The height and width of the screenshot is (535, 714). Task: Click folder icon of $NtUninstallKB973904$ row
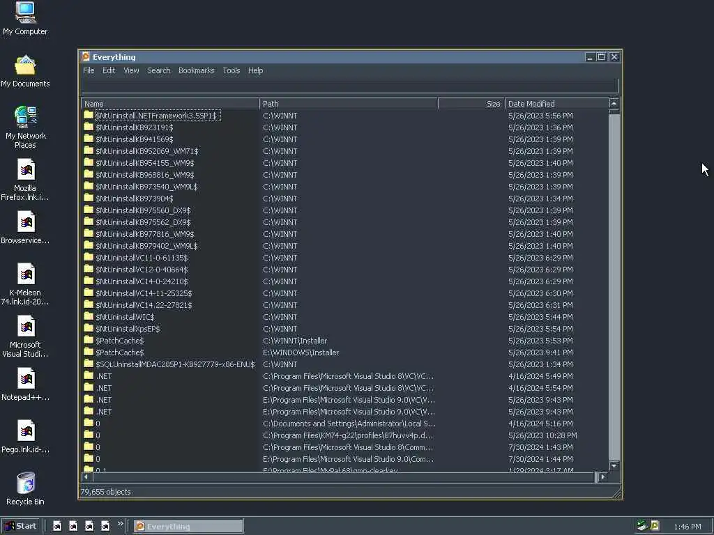click(x=89, y=198)
